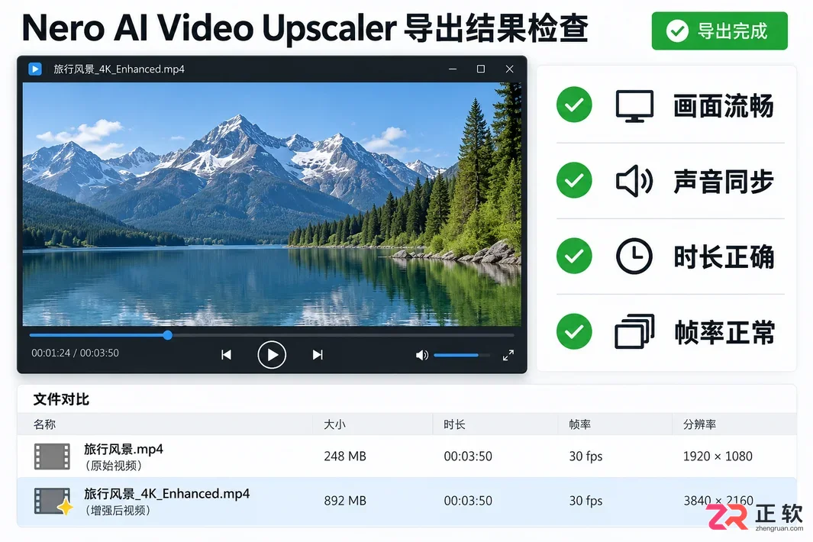Click the 声音同步 label

coord(723,182)
